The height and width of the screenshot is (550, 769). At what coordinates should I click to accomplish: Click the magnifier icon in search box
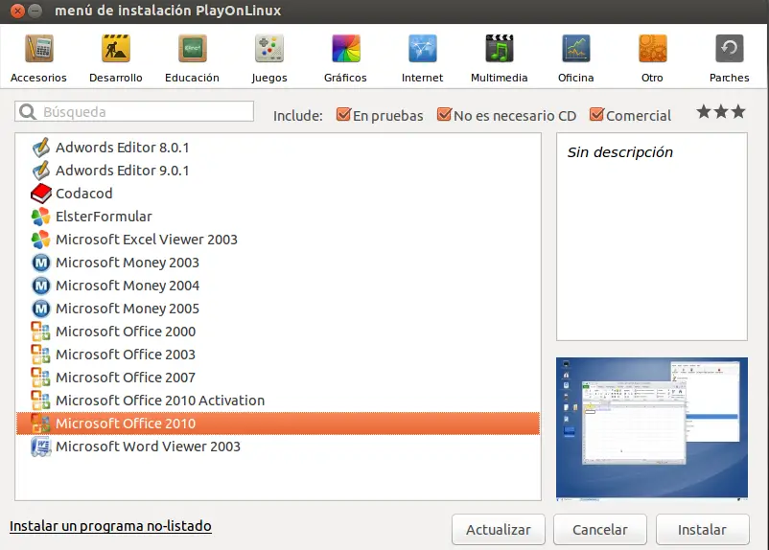pyautogui.click(x=28, y=112)
